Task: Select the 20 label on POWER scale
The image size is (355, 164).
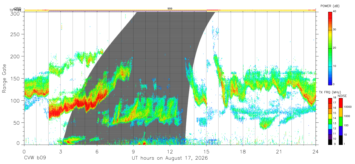Action: 335,48
